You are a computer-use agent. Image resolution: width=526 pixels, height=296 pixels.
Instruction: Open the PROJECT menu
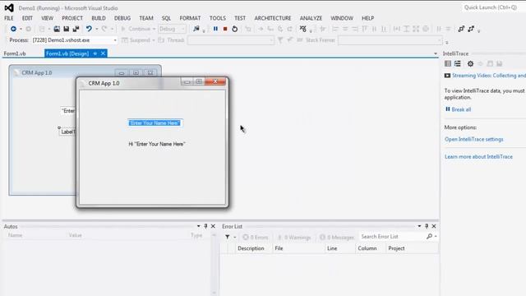click(x=72, y=18)
